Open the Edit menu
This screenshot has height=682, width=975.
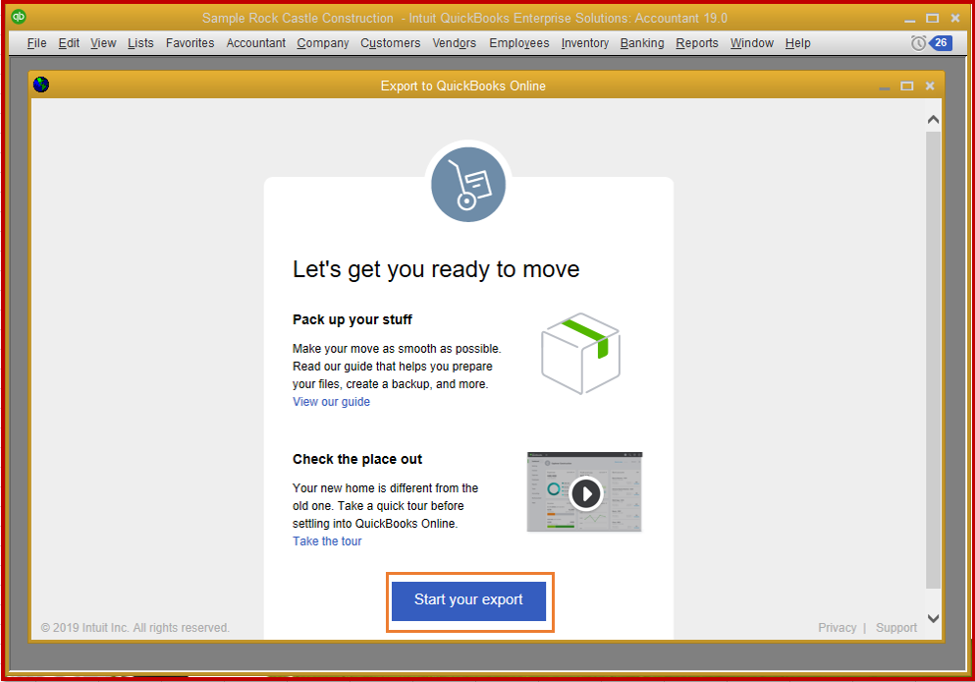point(69,43)
